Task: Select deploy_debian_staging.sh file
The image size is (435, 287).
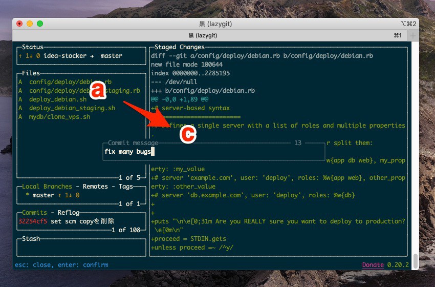Action: pos(67,108)
